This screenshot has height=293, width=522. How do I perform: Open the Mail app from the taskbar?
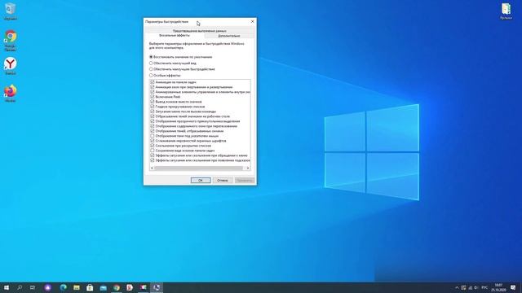click(104, 287)
